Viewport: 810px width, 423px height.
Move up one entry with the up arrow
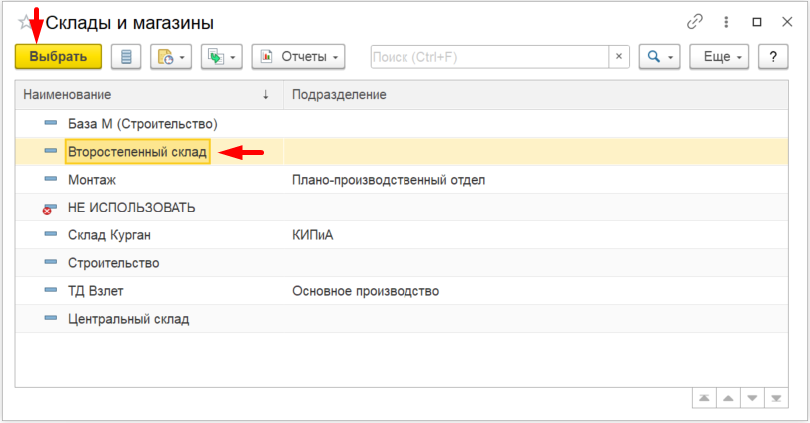coord(728,398)
